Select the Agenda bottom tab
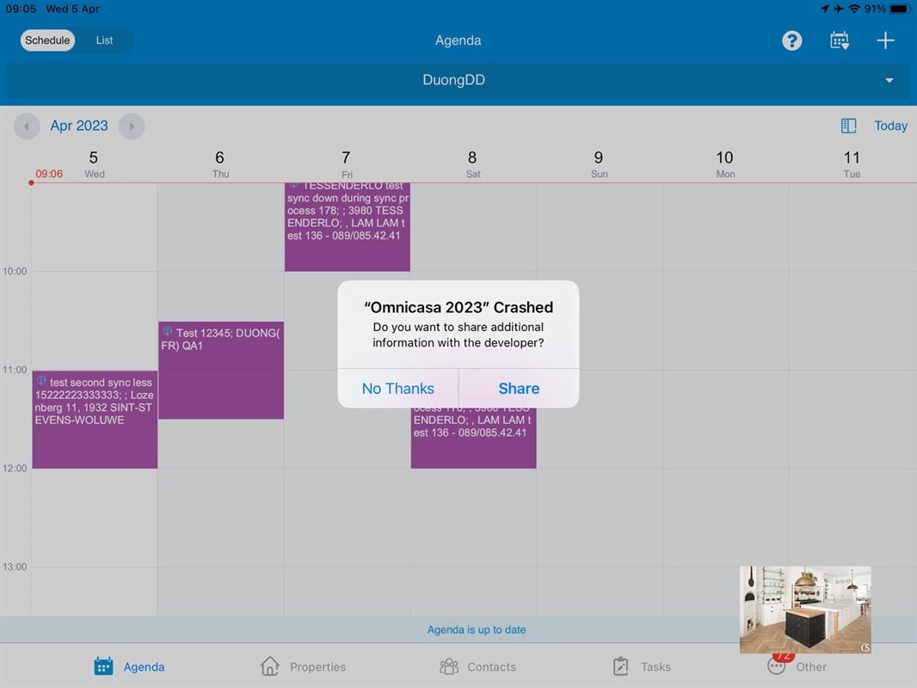The width and height of the screenshot is (917, 688). tap(129, 666)
